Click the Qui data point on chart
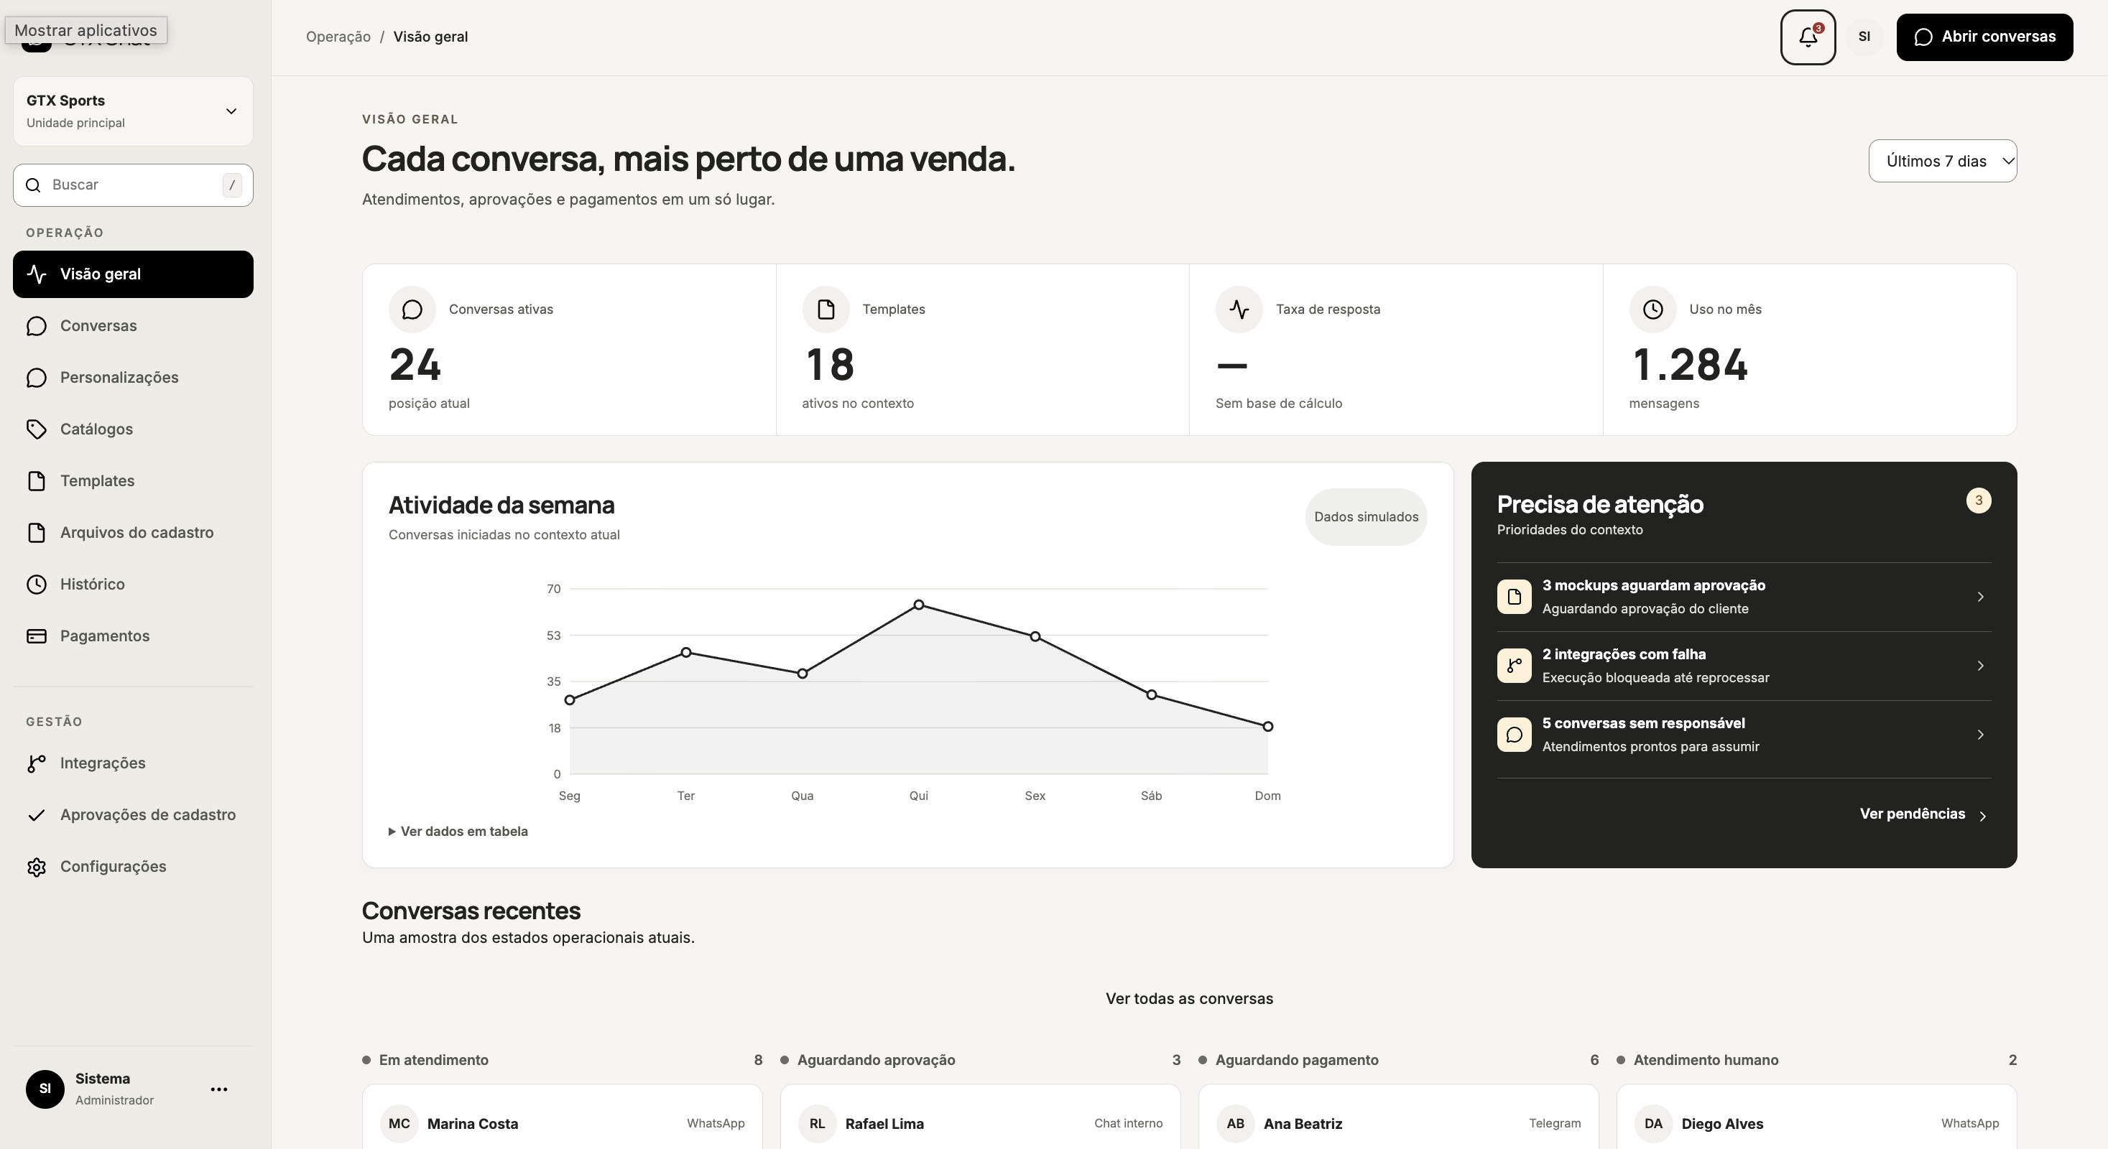2108x1149 pixels. 918,605
